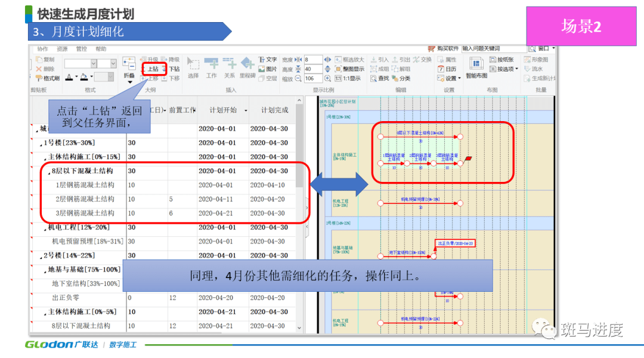644x358 pixels.
Task: Open the 帮助 menu
Action: (101, 49)
